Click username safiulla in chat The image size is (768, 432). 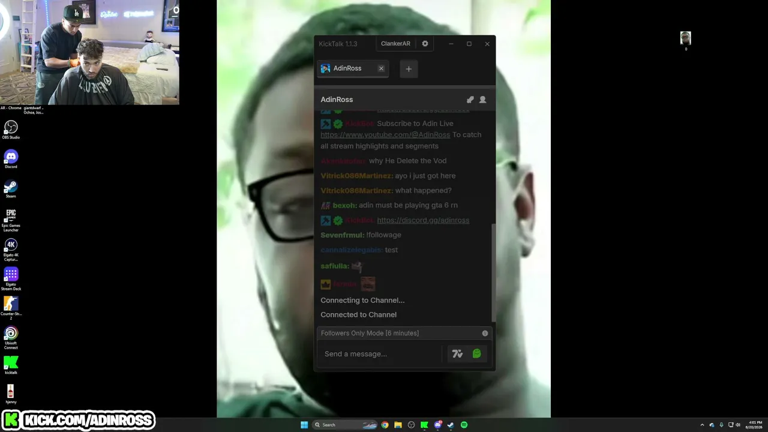coord(335,266)
